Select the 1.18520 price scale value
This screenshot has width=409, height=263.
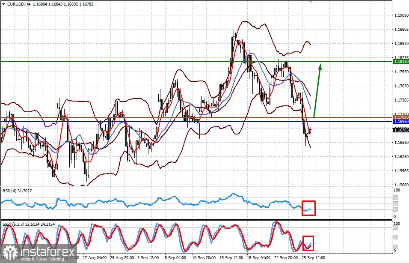tap(401, 44)
